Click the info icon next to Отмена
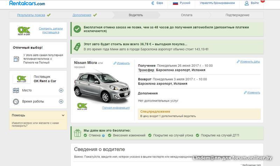Image resolution: width=280 pixels, height=166 pixels. [x=103, y=136]
